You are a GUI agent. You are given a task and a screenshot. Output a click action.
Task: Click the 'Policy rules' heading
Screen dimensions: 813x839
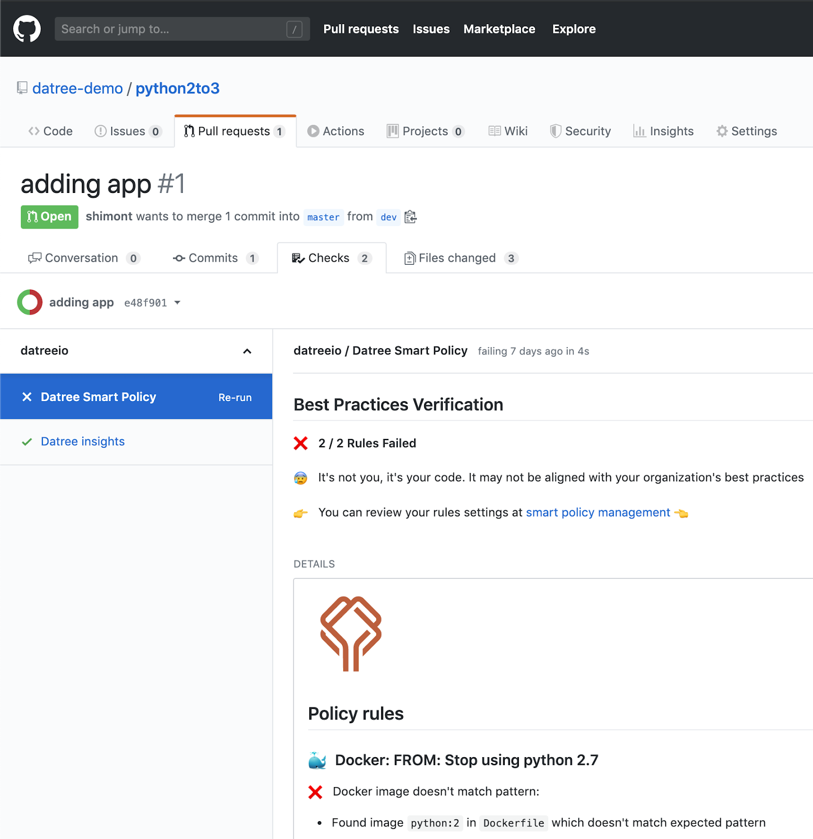(356, 714)
